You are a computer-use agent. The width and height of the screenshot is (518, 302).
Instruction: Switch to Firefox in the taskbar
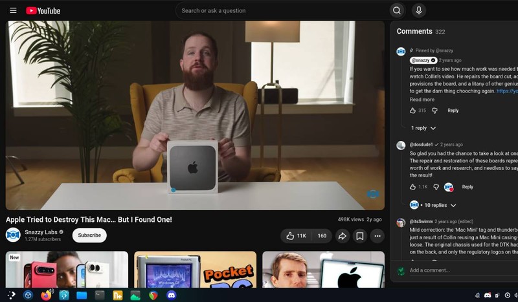tap(46, 295)
